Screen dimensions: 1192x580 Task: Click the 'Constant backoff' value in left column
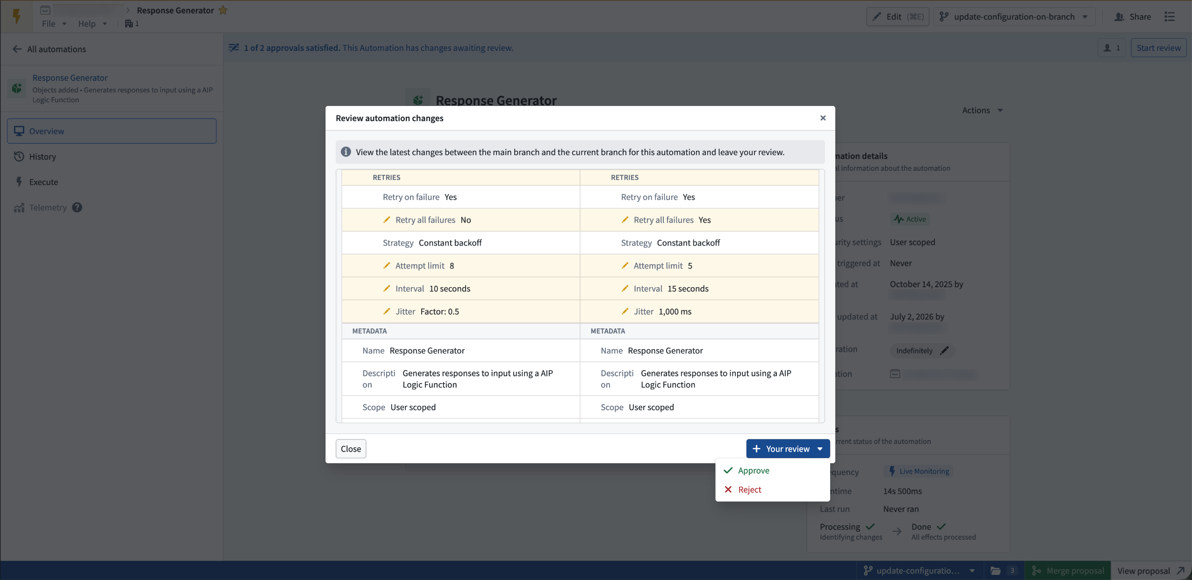[x=450, y=242]
